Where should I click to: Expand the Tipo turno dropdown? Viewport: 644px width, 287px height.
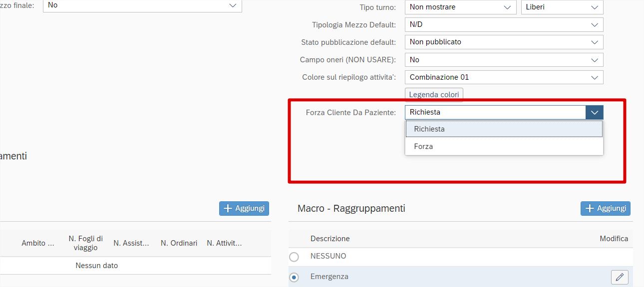click(x=508, y=7)
